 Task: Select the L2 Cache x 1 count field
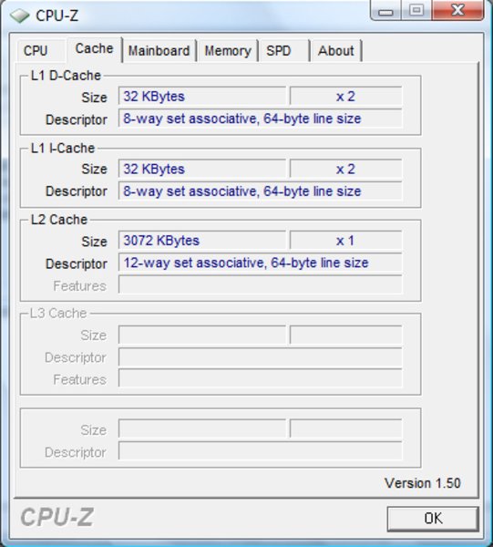point(345,241)
